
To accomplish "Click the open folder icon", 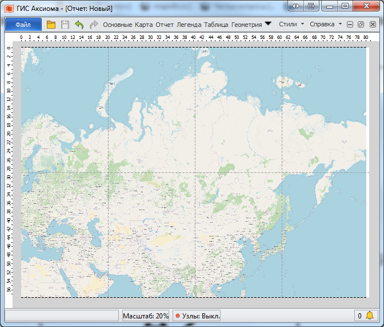I will 51,25.
